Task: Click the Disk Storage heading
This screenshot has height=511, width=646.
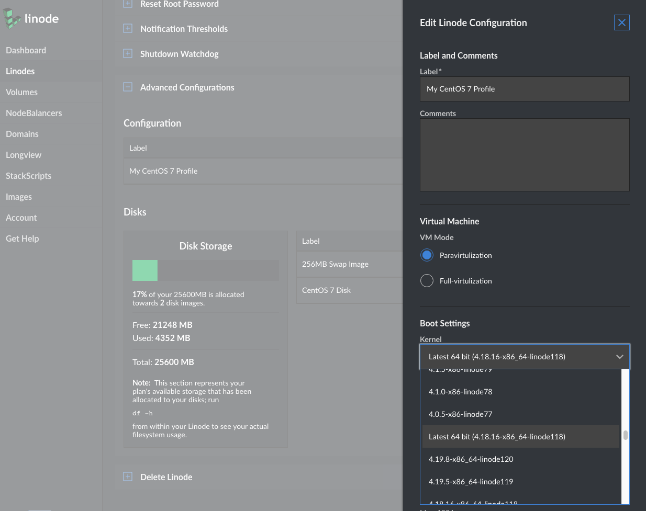Action: point(206,246)
